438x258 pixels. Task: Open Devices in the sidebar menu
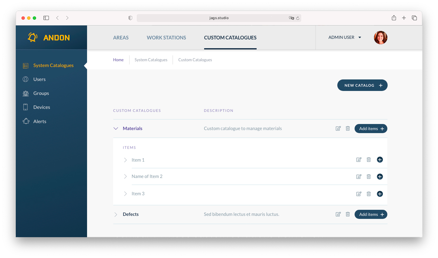pyautogui.click(x=42, y=107)
